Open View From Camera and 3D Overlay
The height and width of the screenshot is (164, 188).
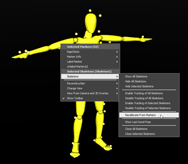[x=87, y=93]
